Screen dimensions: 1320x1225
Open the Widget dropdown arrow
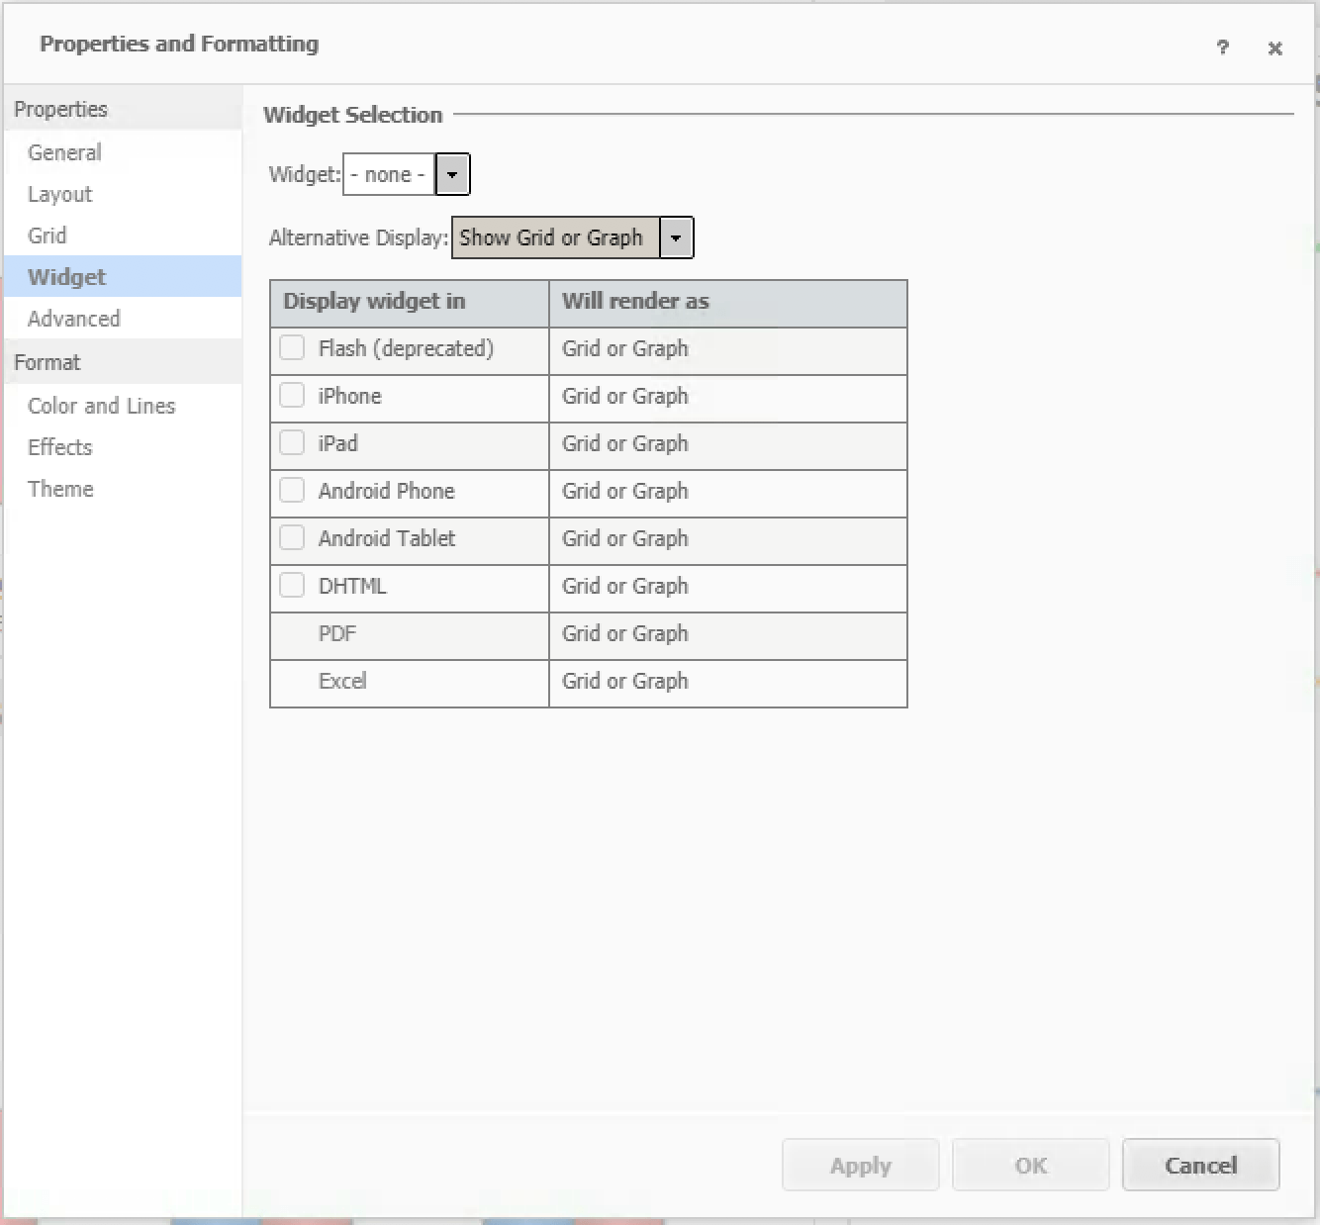pos(452,175)
